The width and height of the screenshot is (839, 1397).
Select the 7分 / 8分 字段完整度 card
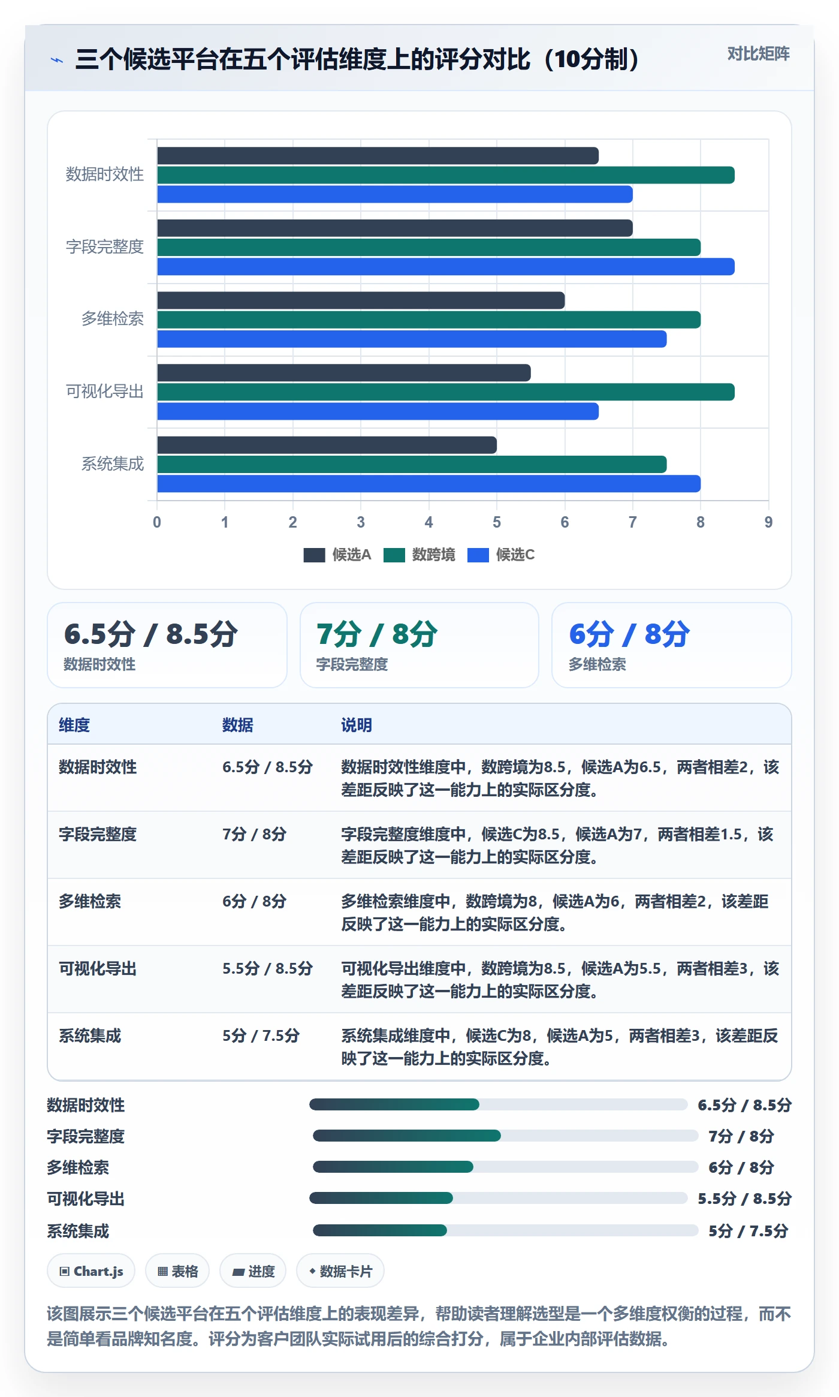(419, 645)
